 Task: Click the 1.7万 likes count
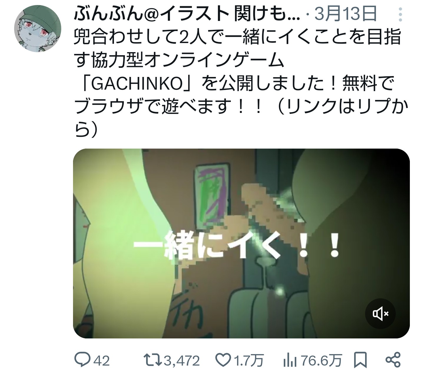click(x=248, y=361)
